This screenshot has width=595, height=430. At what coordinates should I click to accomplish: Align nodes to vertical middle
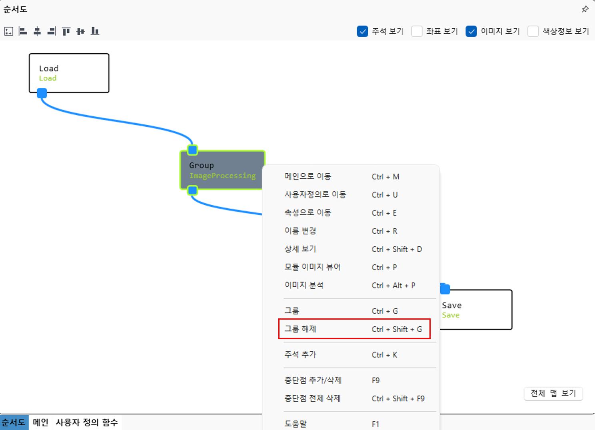[x=80, y=31]
